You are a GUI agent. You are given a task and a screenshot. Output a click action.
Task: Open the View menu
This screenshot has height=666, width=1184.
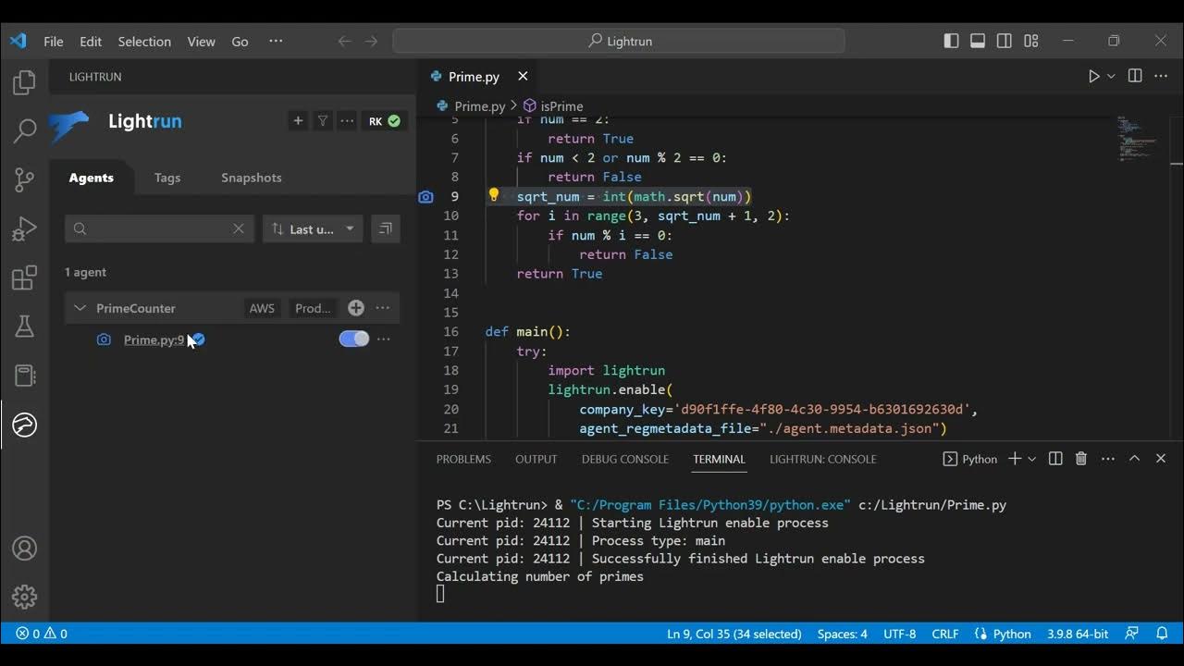pos(201,42)
